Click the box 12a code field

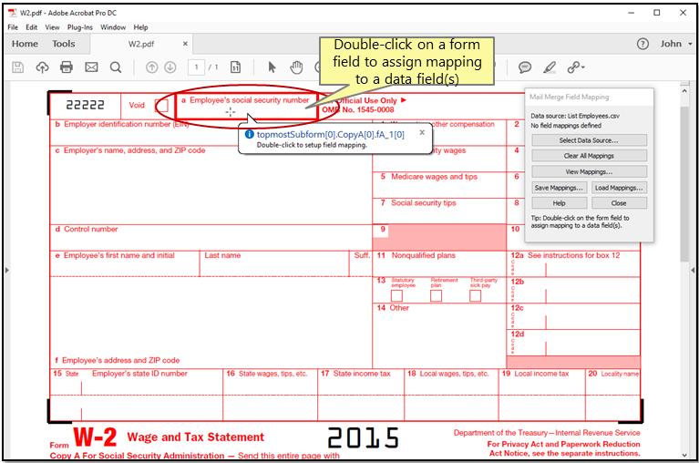(528, 269)
